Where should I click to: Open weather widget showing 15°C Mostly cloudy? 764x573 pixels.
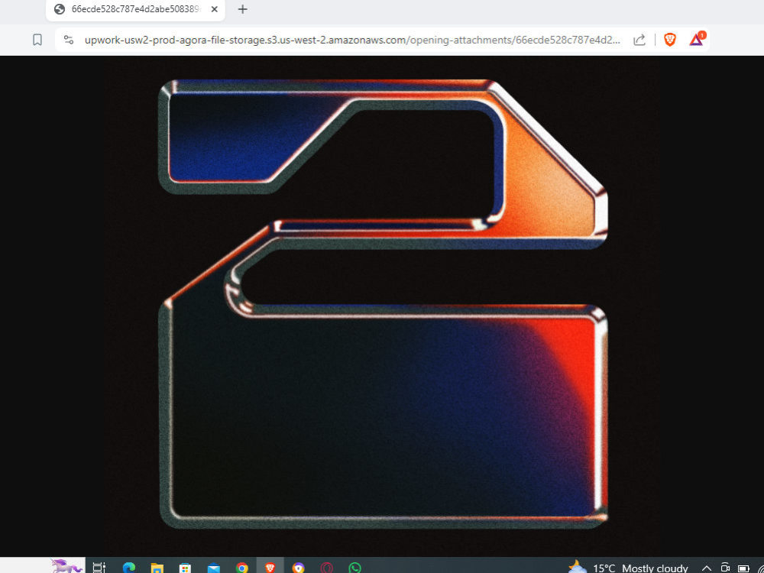(x=628, y=568)
